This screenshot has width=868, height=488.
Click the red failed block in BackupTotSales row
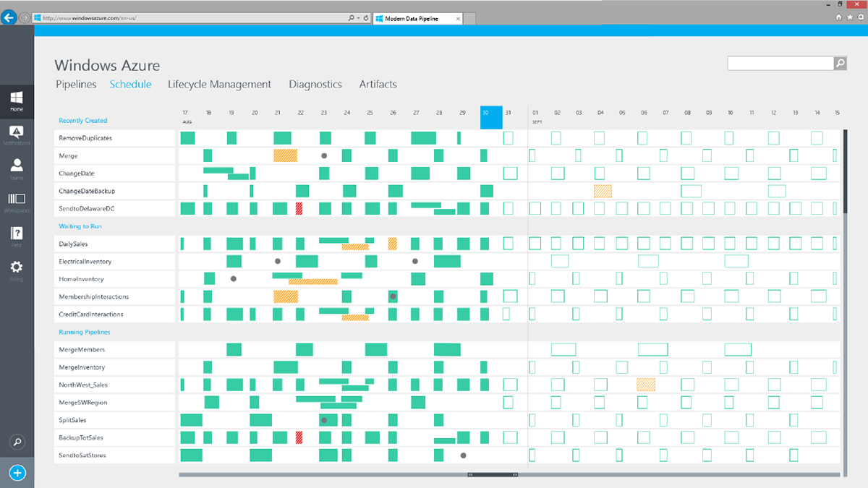tap(299, 437)
